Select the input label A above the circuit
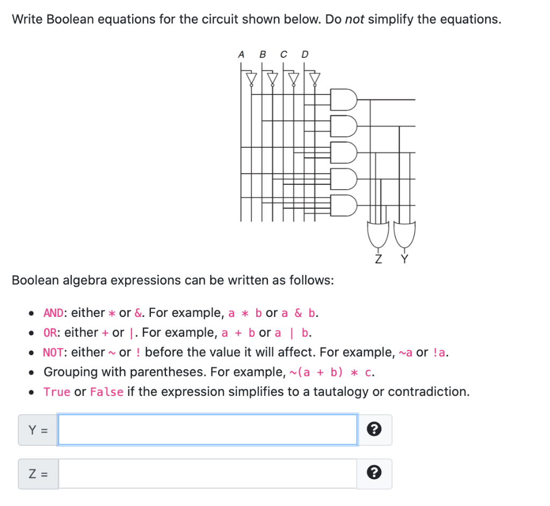Image resolution: width=550 pixels, height=506 pixels. 241,54
